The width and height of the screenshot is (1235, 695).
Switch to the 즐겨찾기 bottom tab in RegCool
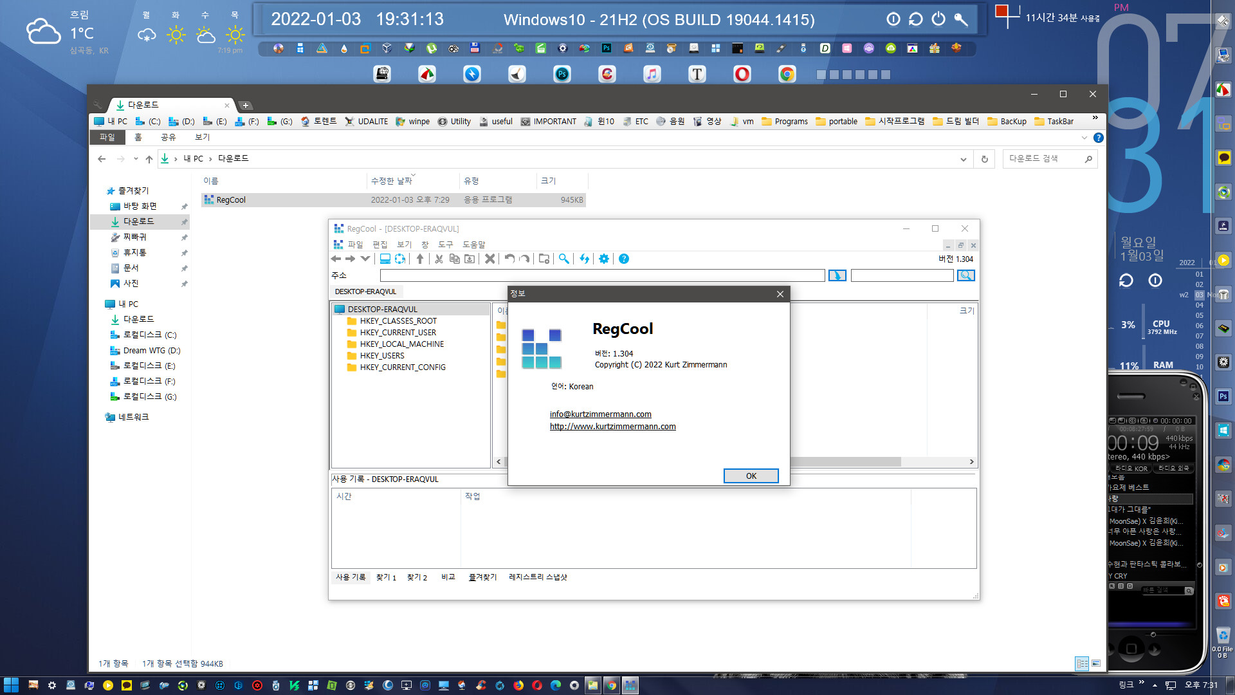pos(482,577)
